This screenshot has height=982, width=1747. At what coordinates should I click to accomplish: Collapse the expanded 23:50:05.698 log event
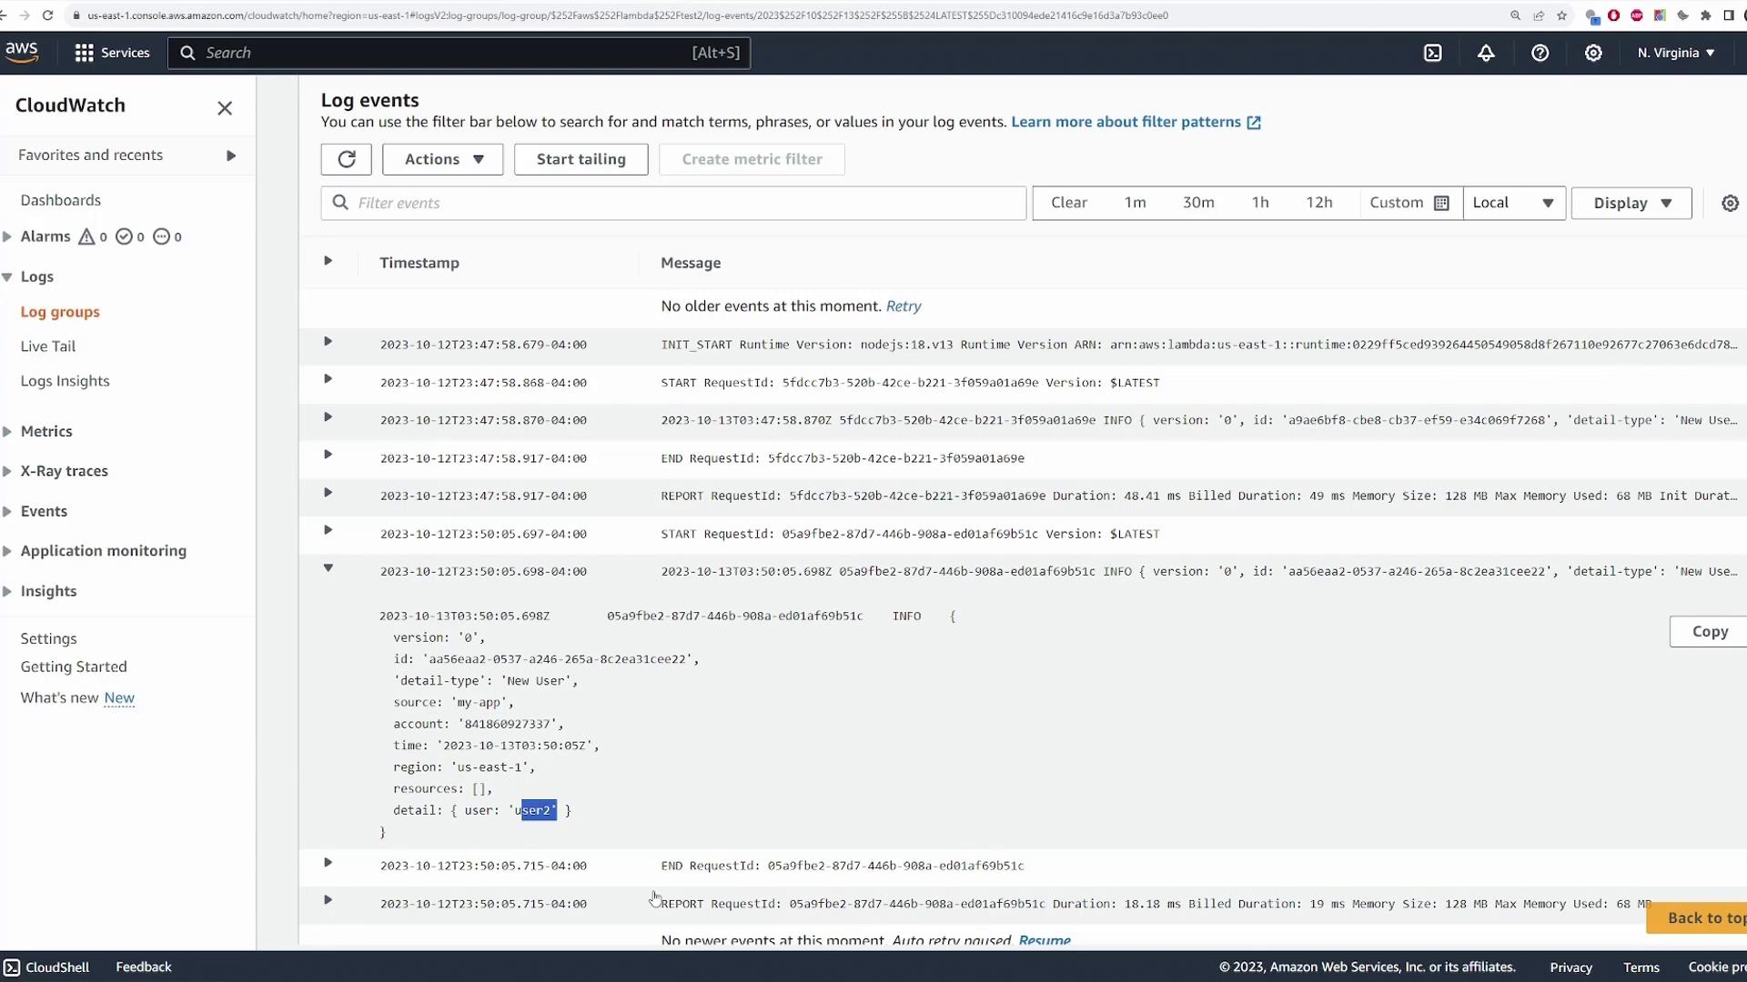pos(328,568)
